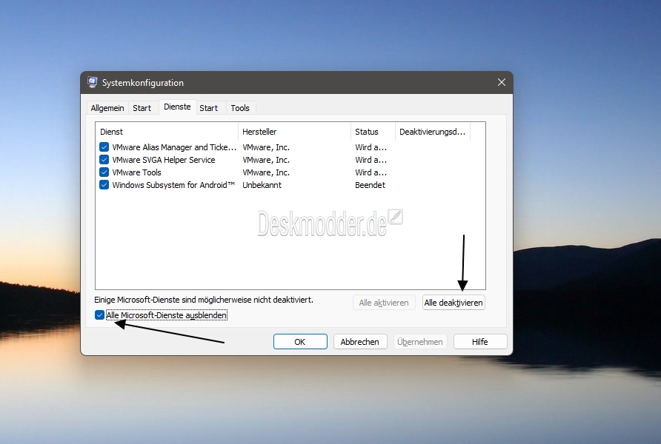Screen dimensions: 661x444
Task: Toggle the VMware Tools service checkbox
Action: (x=104, y=172)
